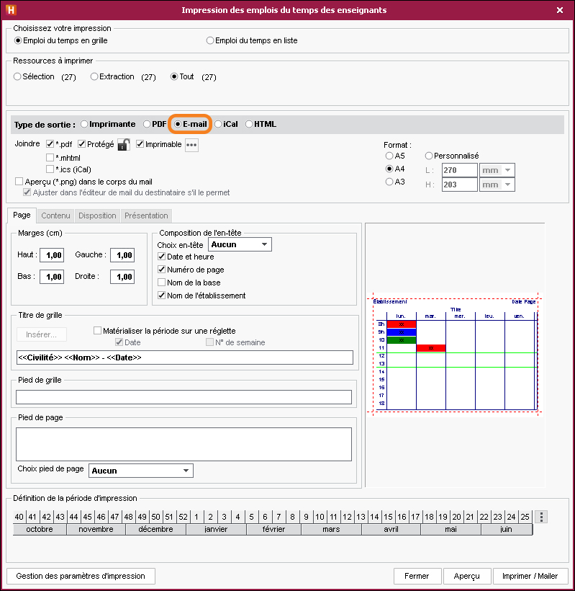Click the Droite margin field
Image resolution: width=575 pixels, height=591 pixels.
[122, 277]
